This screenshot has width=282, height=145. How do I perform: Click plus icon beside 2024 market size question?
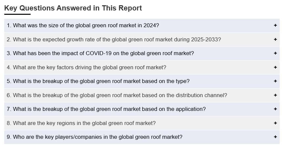(x=275, y=26)
